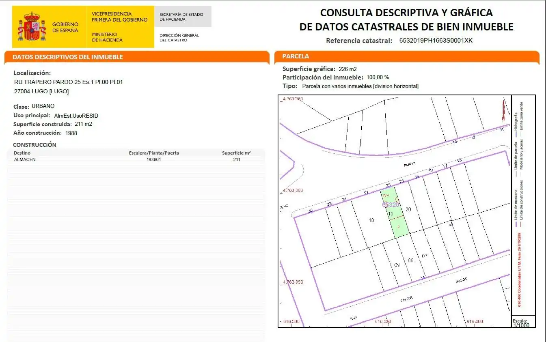This screenshot has height=342, width=546.
Task: Click the '100,00 %' participation value
Action: tap(378, 77)
